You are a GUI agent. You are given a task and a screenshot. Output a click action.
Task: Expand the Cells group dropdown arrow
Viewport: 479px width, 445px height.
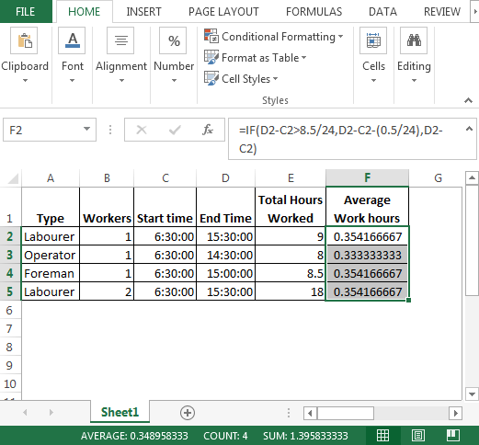pyautogui.click(x=373, y=81)
